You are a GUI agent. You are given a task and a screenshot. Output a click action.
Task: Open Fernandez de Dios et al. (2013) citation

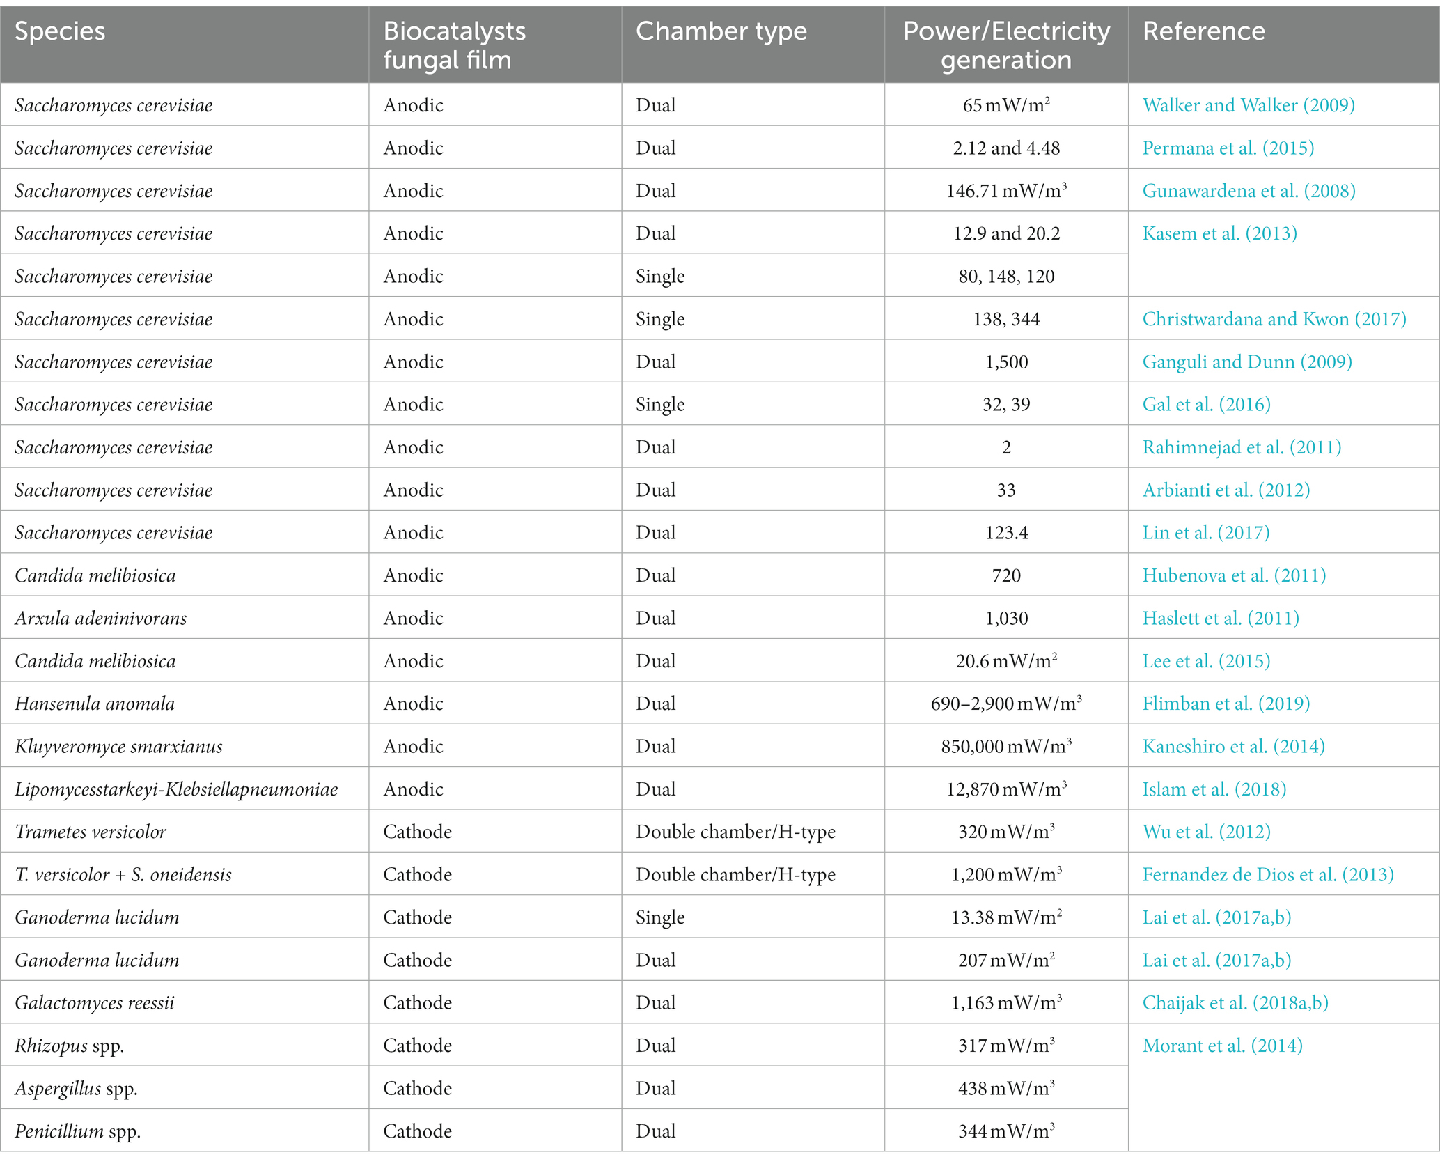[1268, 875]
